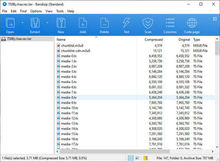Click the New archive toolbar icon
This screenshot has height=162, width=220.
point(61,23)
